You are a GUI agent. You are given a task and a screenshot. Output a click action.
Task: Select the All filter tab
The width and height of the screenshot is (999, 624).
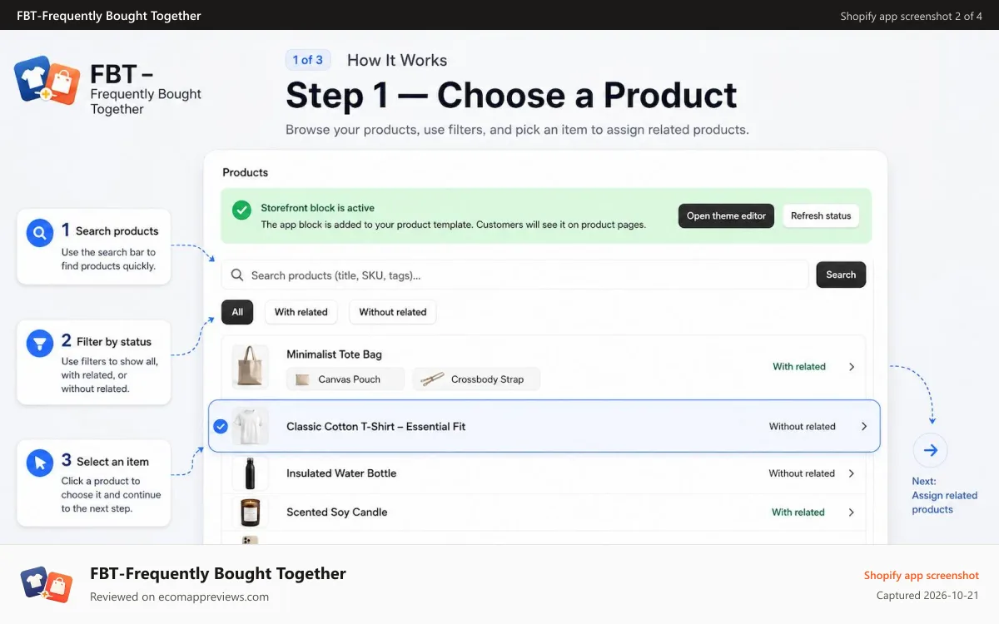[x=237, y=312]
